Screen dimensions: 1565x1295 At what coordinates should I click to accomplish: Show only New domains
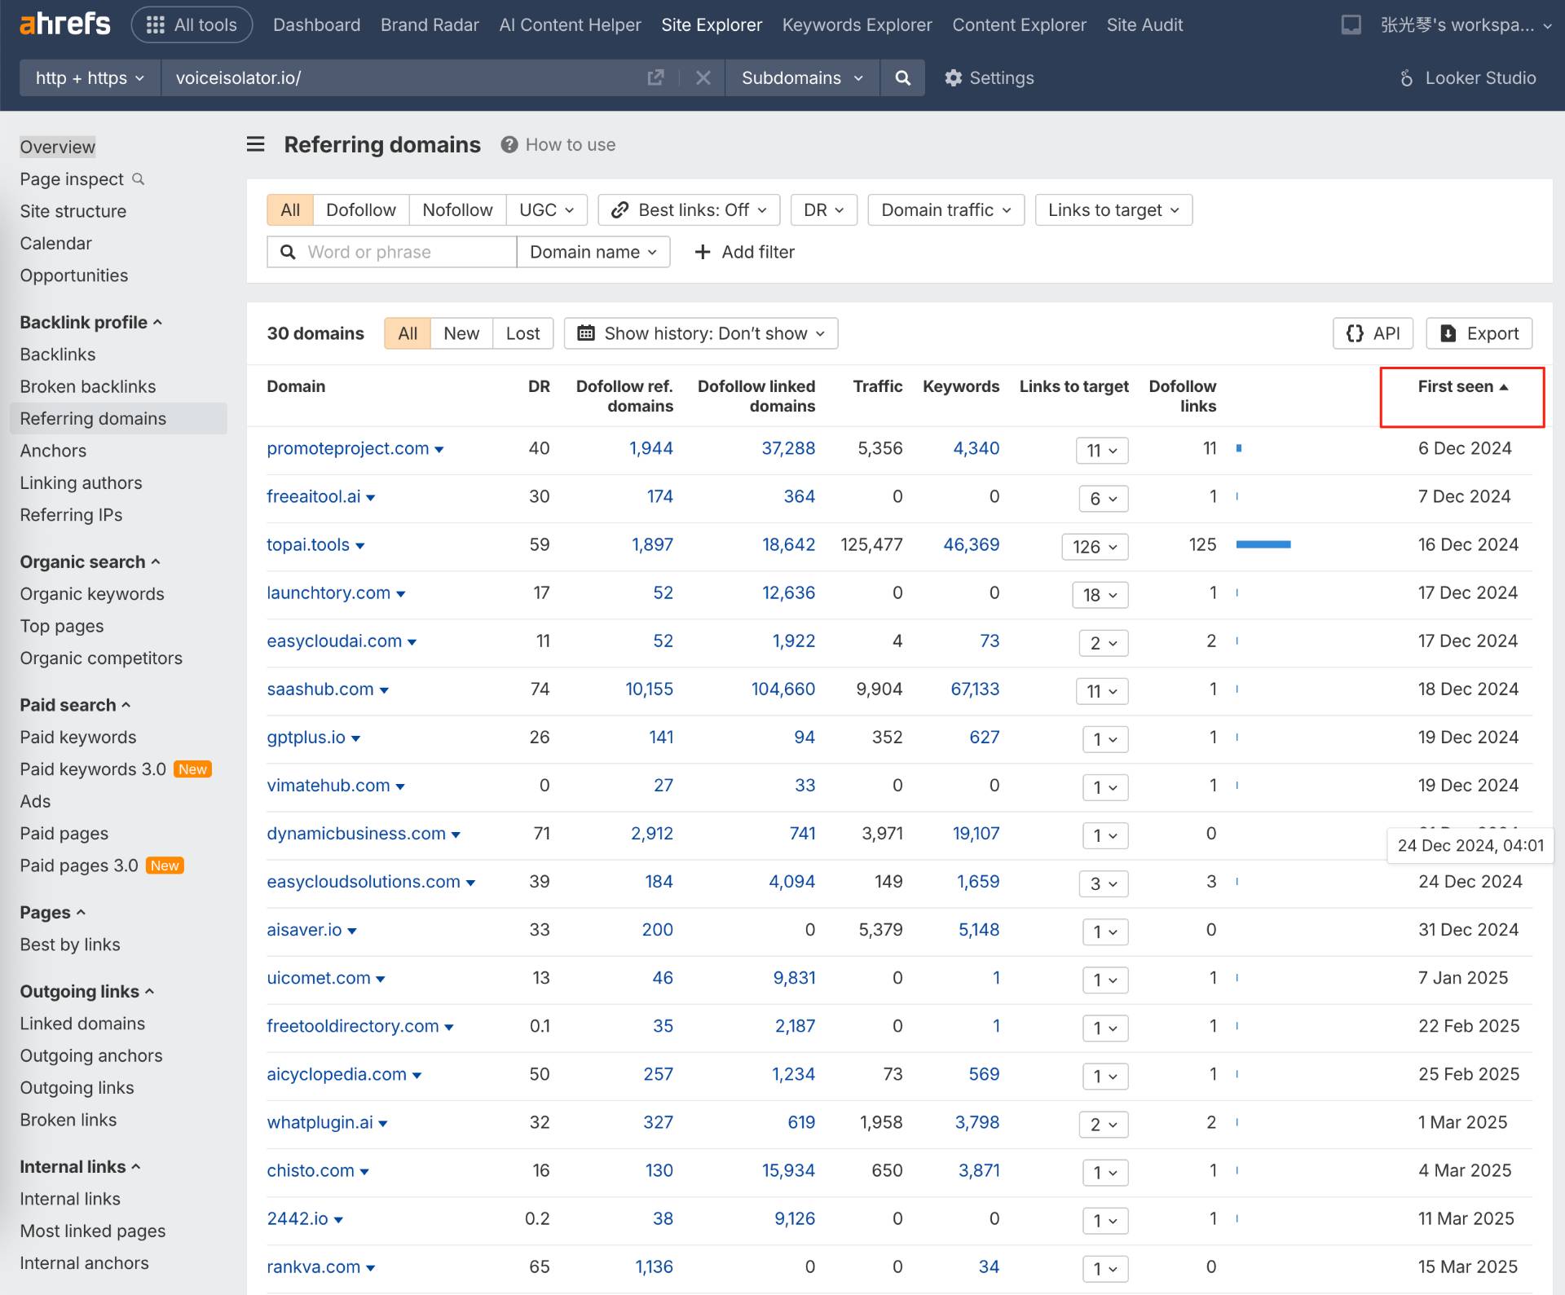click(x=461, y=333)
